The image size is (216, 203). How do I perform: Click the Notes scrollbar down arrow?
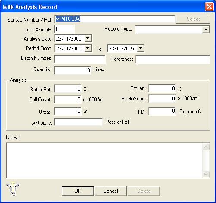[206, 174]
